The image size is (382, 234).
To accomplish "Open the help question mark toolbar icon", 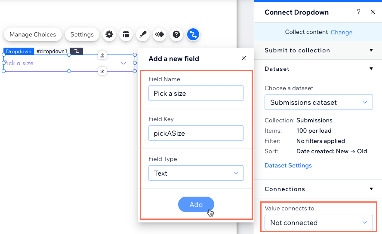I will (176, 34).
